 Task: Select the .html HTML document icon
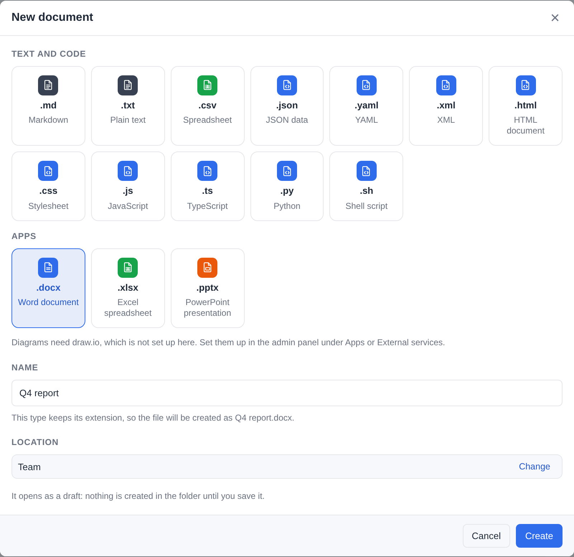[x=526, y=85]
